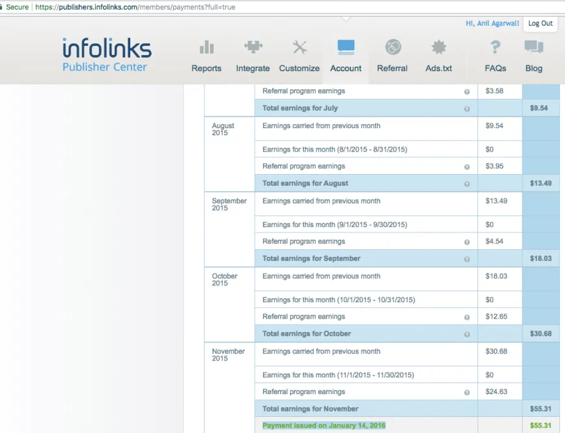The height and width of the screenshot is (433, 565).
Task: Click Total earnings for September label
Action: coord(311,258)
